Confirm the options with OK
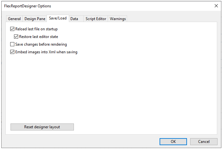 point(173,142)
